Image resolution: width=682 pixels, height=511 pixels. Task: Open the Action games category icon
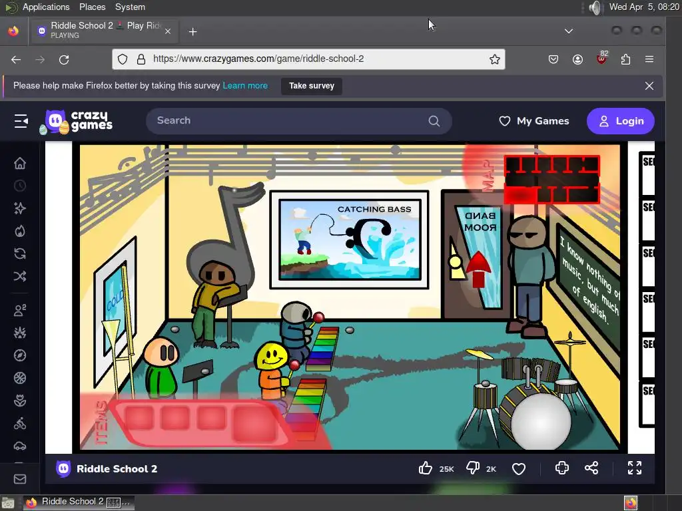(19, 333)
